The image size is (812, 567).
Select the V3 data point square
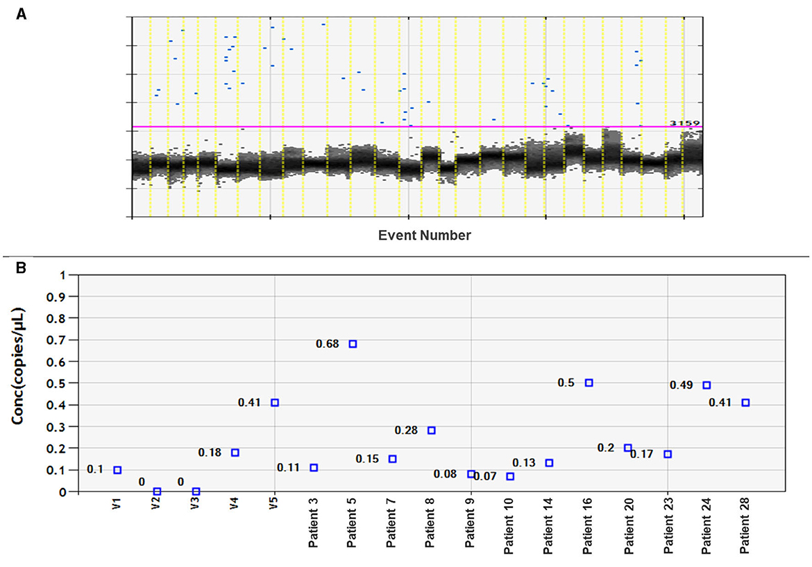pos(196,491)
